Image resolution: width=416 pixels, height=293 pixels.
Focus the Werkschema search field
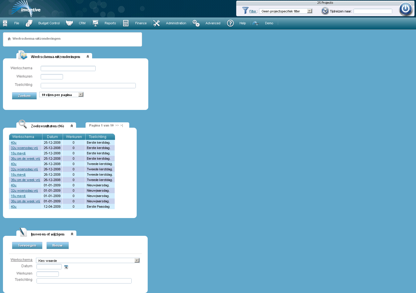pos(68,68)
